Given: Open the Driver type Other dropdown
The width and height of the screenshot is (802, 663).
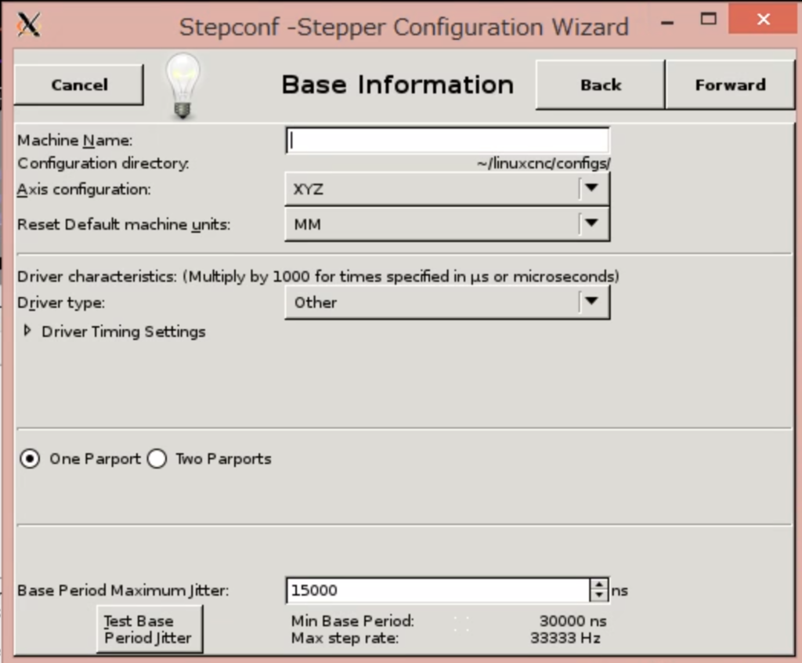Looking at the screenshot, I should point(447,302).
